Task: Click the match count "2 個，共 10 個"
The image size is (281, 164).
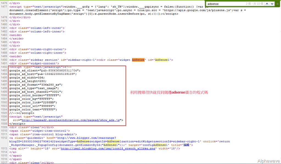Action: coord(254,4)
